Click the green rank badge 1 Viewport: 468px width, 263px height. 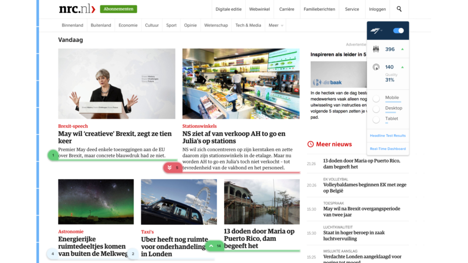tap(53, 155)
